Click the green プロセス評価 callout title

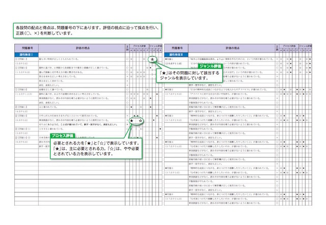click(x=62, y=136)
